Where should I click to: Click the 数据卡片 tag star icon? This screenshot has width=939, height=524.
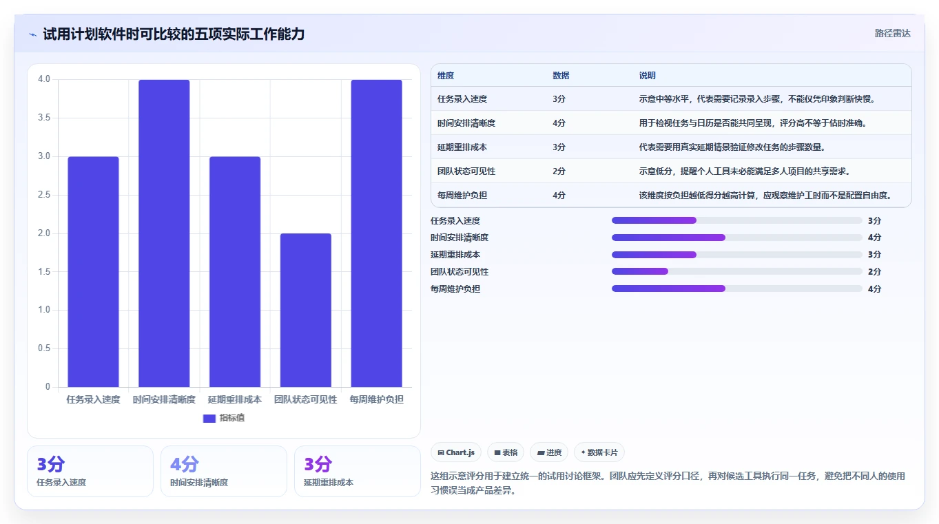tap(583, 453)
